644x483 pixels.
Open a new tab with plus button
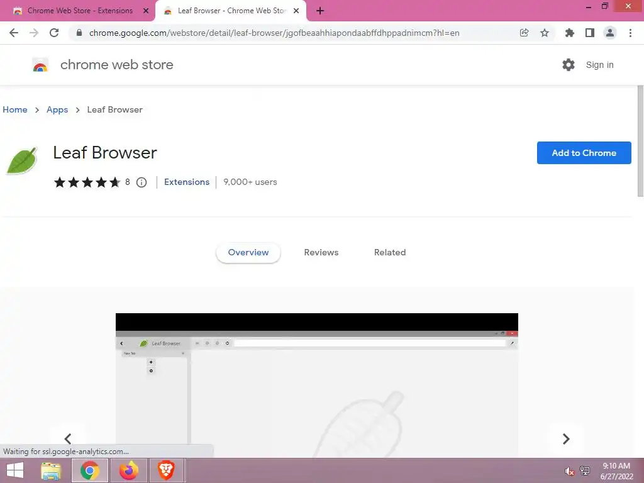[320, 11]
